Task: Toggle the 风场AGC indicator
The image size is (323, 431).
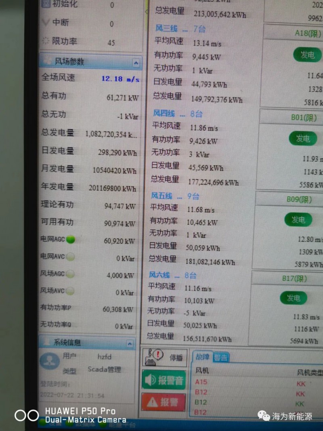Action: (70, 274)
